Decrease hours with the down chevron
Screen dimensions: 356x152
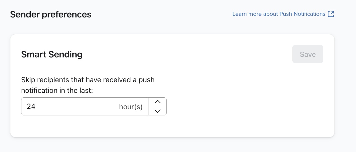tap(158, 111)
